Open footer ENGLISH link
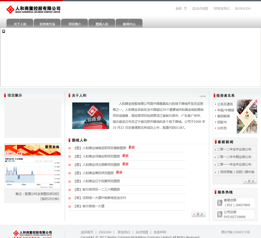 coord(105,232)
